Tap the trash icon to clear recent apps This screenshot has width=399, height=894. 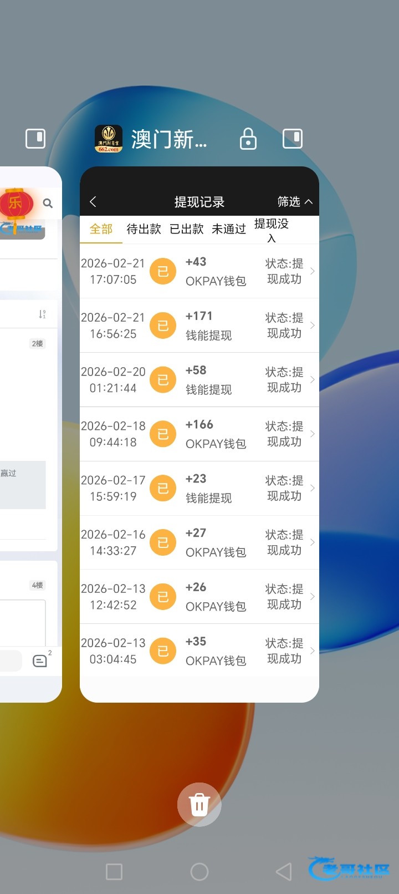click(x=199, y=804)
